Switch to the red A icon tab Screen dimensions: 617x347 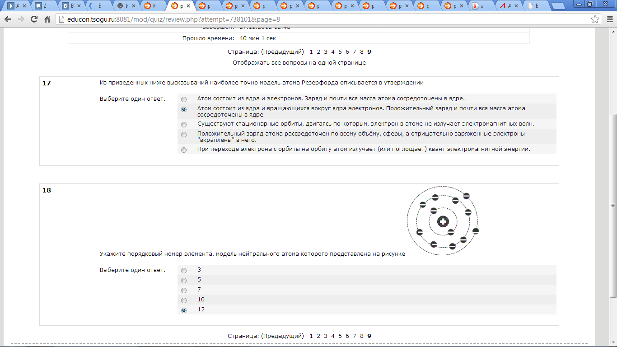508,6
